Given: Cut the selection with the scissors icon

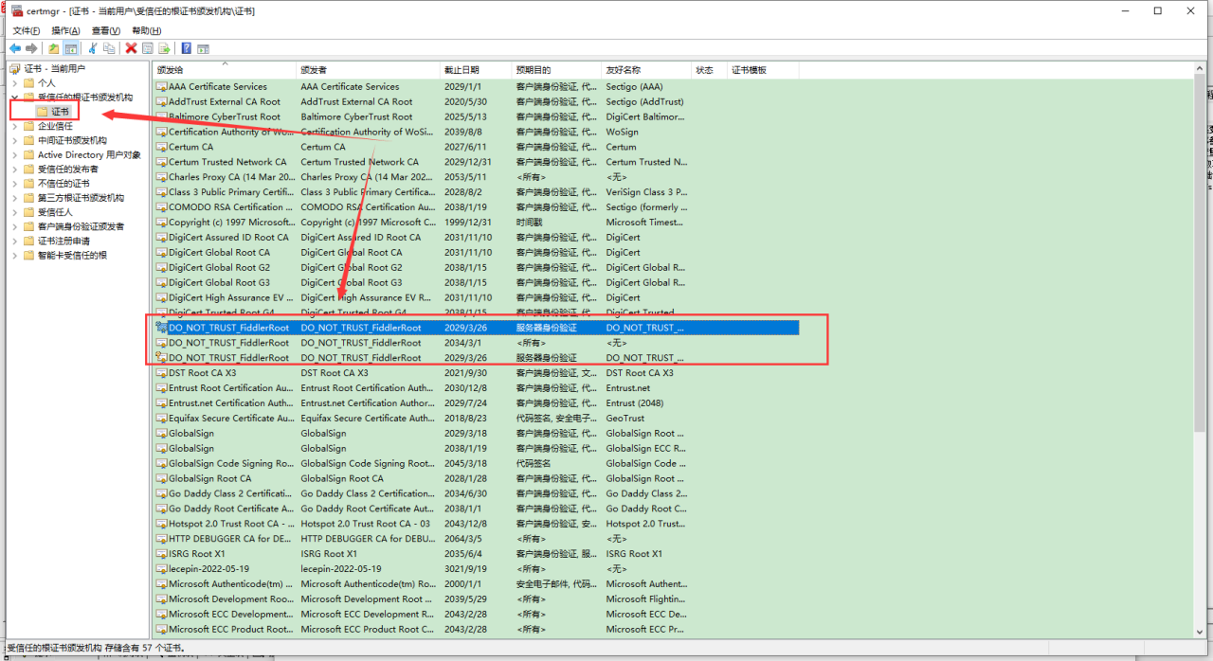Looking at the screenshot, I should click(x=93, y=48).
